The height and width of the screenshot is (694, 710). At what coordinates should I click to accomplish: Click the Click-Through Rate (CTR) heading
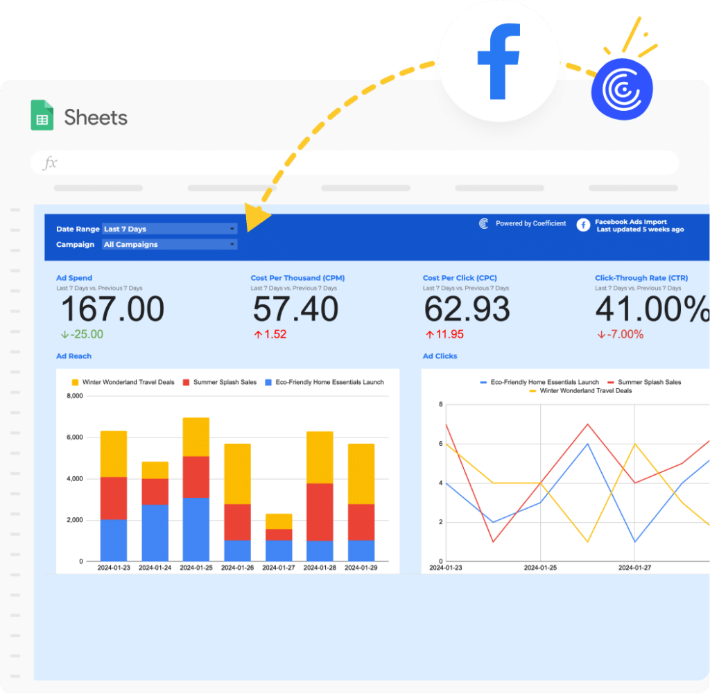tap(641, 278)
